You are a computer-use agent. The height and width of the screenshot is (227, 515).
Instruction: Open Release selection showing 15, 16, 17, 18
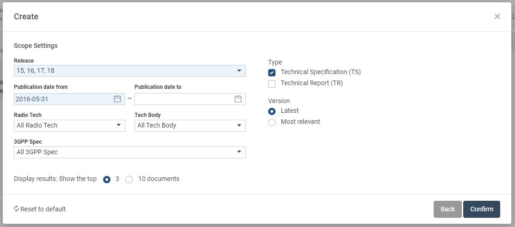pos(130,71)
